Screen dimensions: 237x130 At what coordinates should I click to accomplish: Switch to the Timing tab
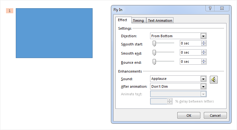pos(138,21)
